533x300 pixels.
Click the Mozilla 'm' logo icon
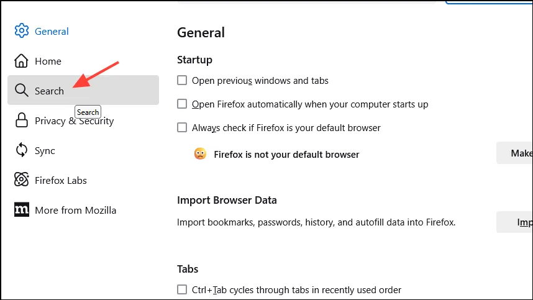(22, 210)
